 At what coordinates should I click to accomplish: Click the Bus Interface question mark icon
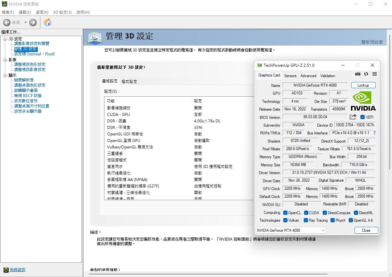tap(374, 133)
